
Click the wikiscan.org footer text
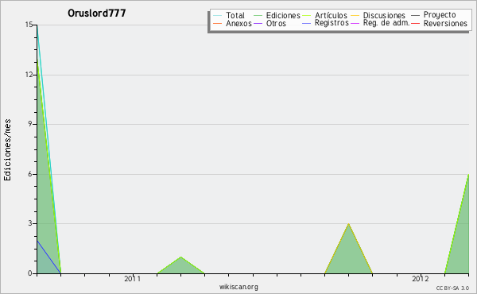point(238,287)
